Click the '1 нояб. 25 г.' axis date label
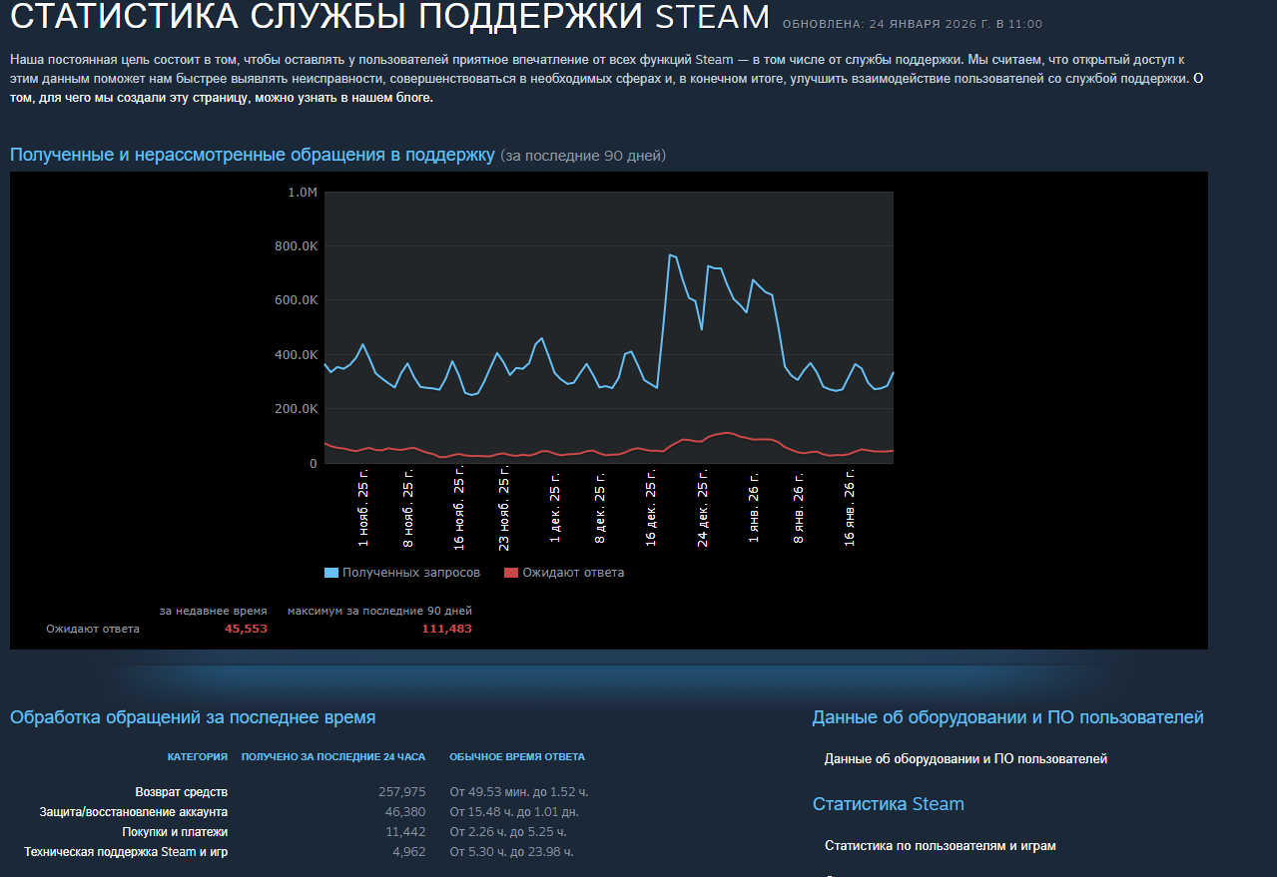 363,511
